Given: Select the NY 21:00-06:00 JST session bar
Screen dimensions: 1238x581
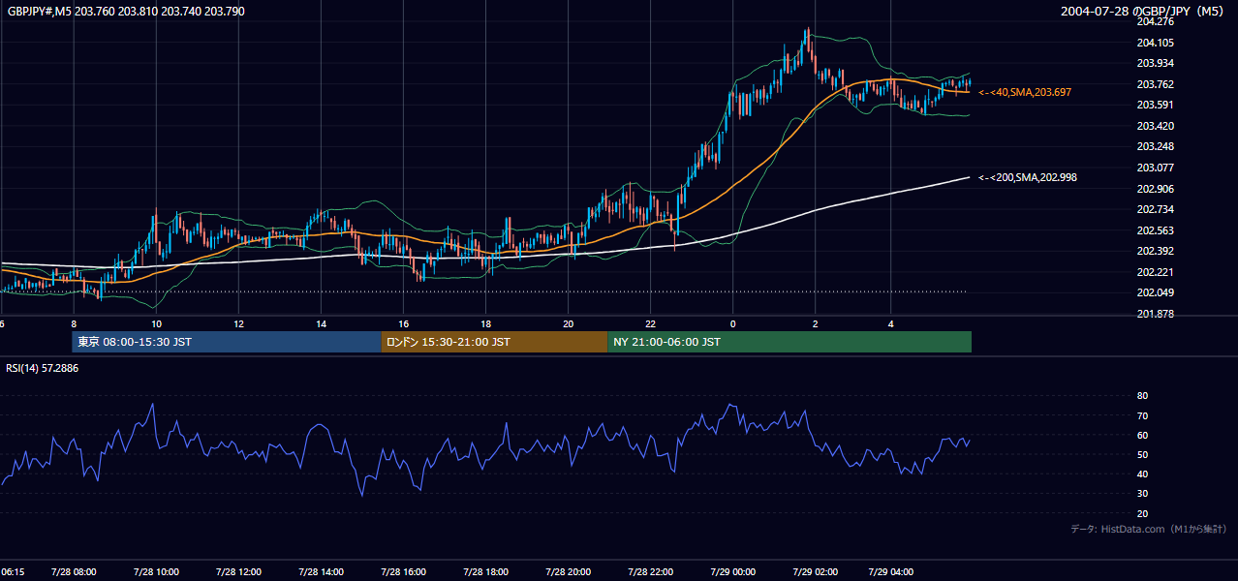Looking at the screenshot, I should click(789, 342).
